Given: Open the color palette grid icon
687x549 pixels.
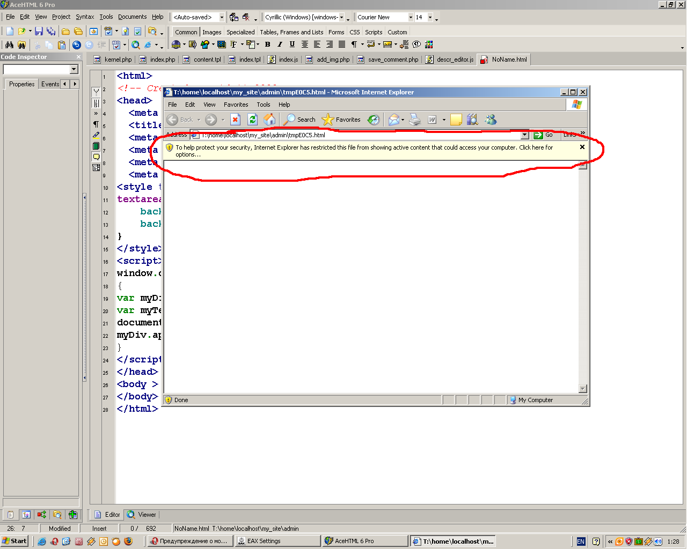Looking at the screenshot, I should 429,44.
